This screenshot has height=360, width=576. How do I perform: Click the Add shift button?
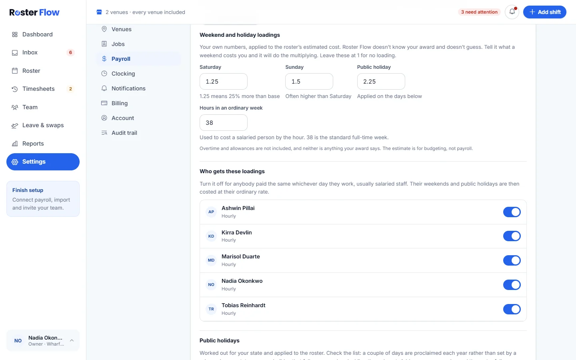click(x=545, y=12)
